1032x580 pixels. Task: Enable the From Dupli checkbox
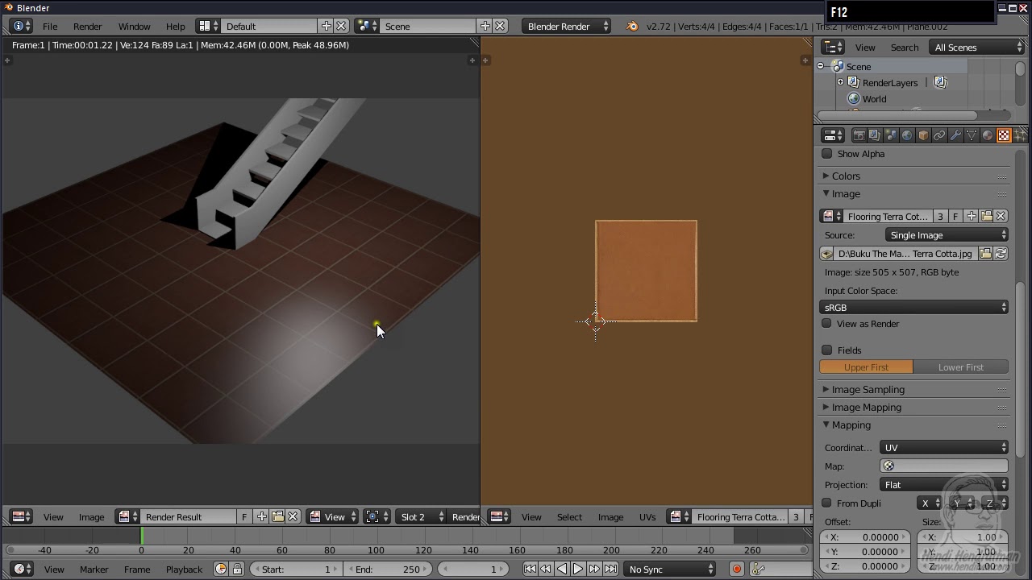(x=826, y=503)
